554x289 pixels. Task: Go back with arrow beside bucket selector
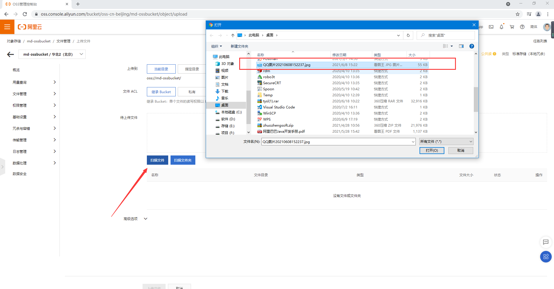10,55
